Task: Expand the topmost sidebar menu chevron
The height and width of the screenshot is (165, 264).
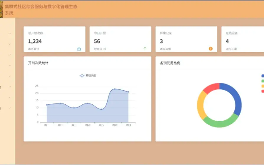Action: click(x=10, y=34)
